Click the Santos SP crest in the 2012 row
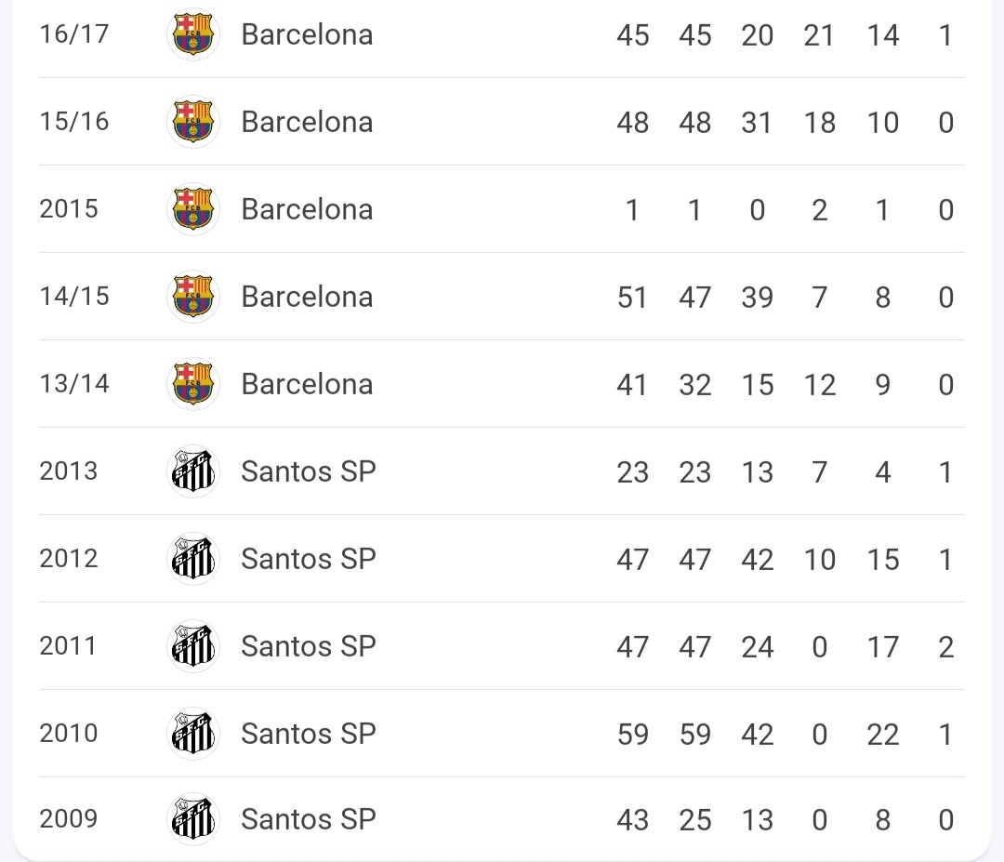 click(x=192, y=559)
